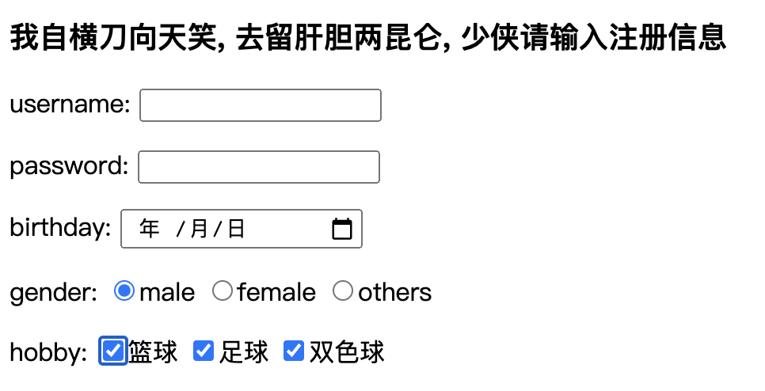
Task: Select the day segment of birthday
Action: click(236, 229)
